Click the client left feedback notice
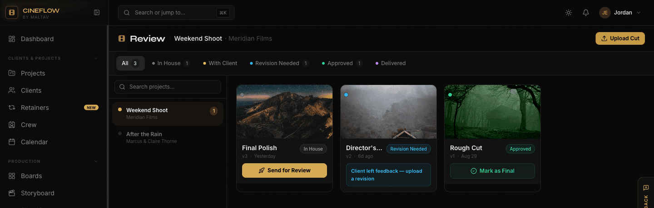This screenshot has height=208, width=654. (388, 175)
